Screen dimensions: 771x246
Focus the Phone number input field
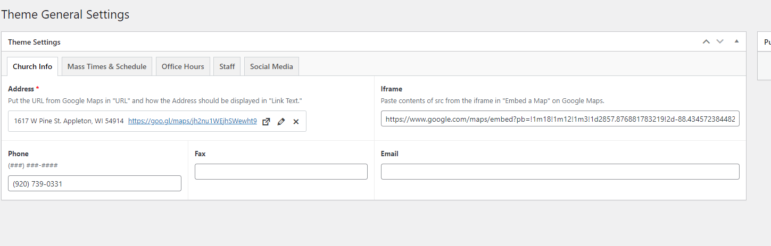pyautogui.click(x=95, y=184)
